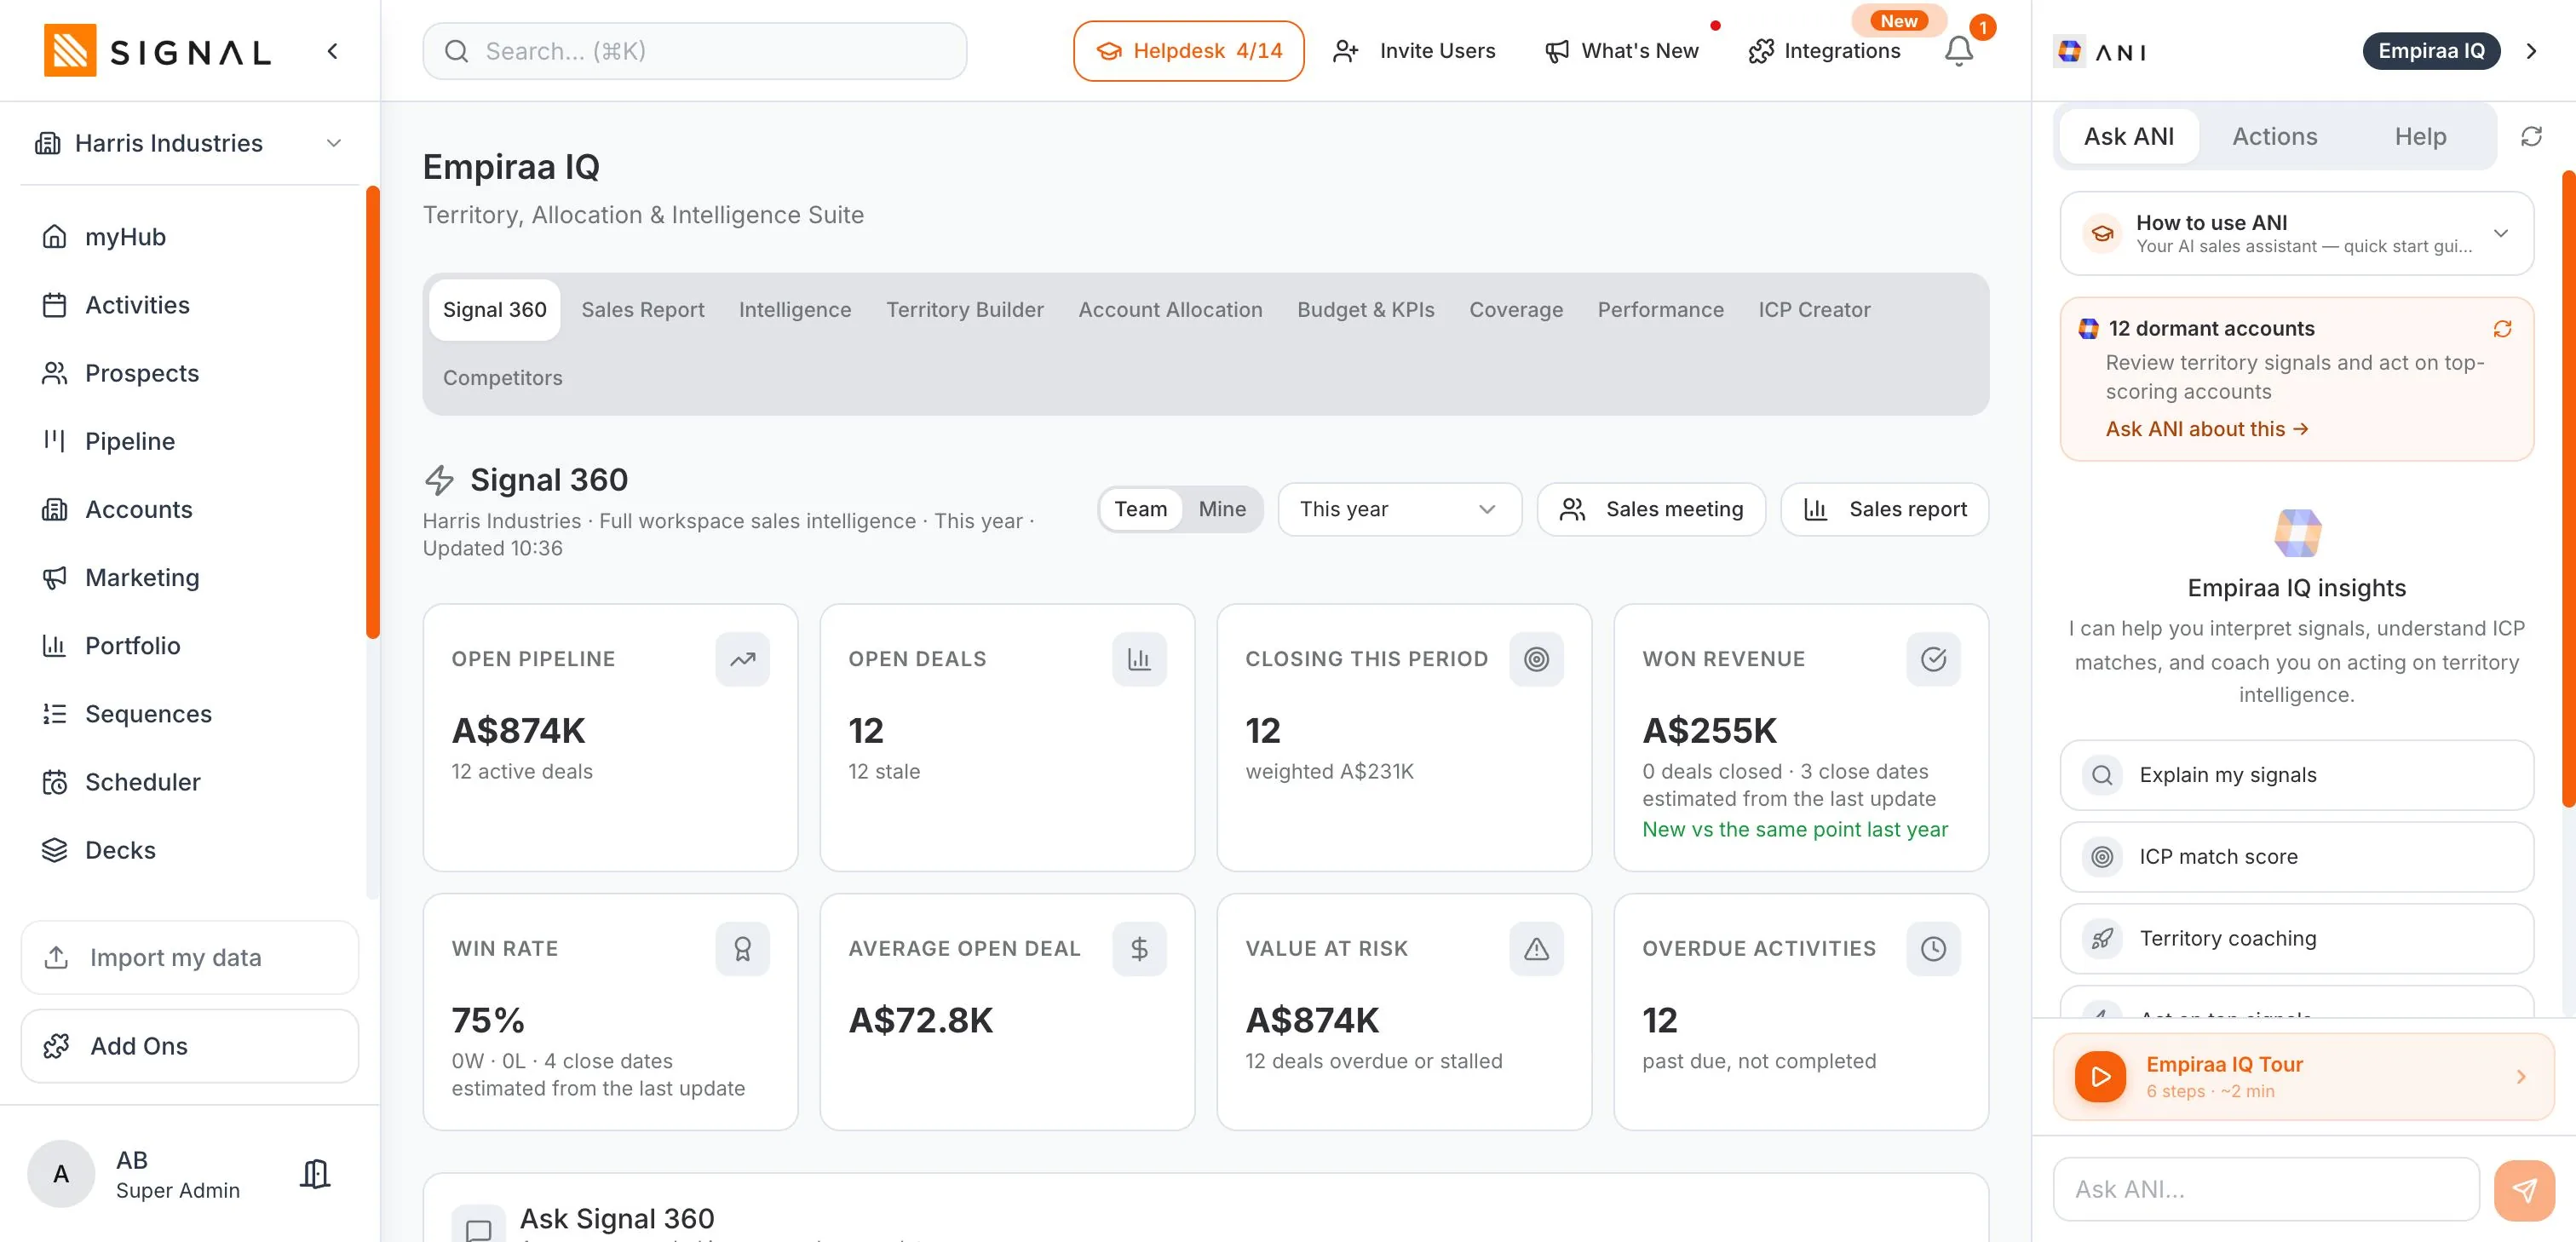Viewport: 2576px width, 1242px height.
Task: Click the Overdue Activities clock icon
Action: pyautogui.click(x=1933, y=949)
